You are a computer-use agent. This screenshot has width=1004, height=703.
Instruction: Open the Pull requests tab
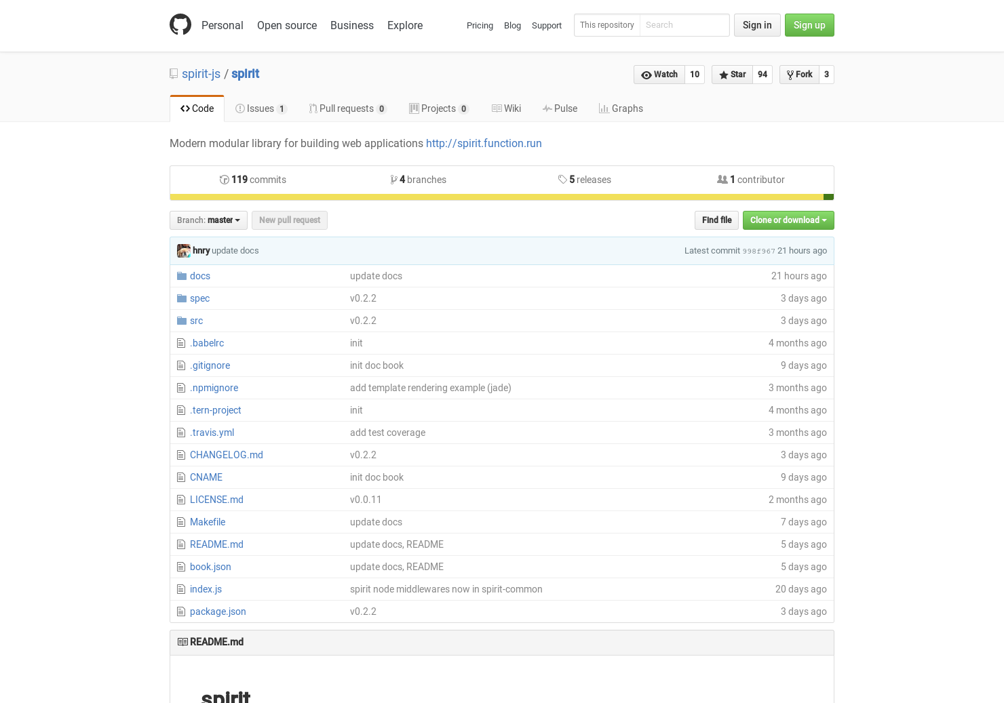click(348, 108)
